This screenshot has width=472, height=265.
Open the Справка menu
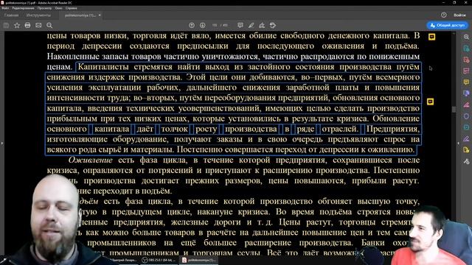pyautogui.click(x=72, y=8)
